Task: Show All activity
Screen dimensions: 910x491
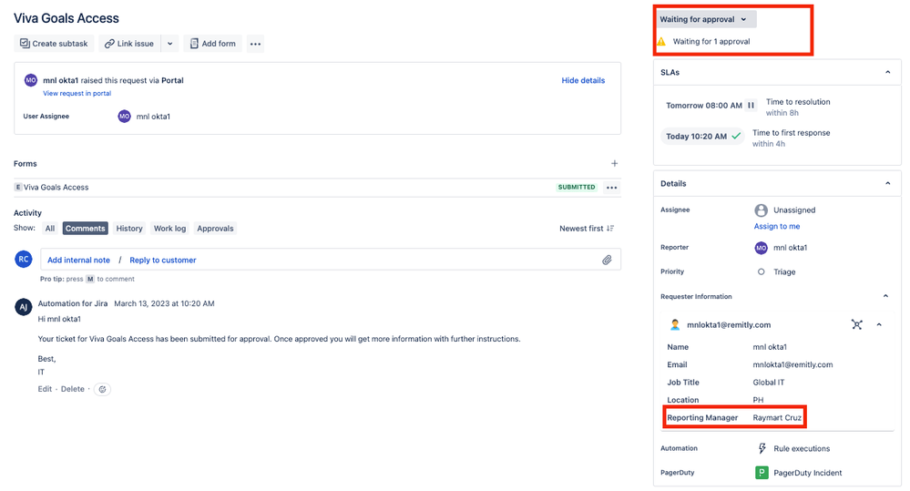Action: coord(50,229)
